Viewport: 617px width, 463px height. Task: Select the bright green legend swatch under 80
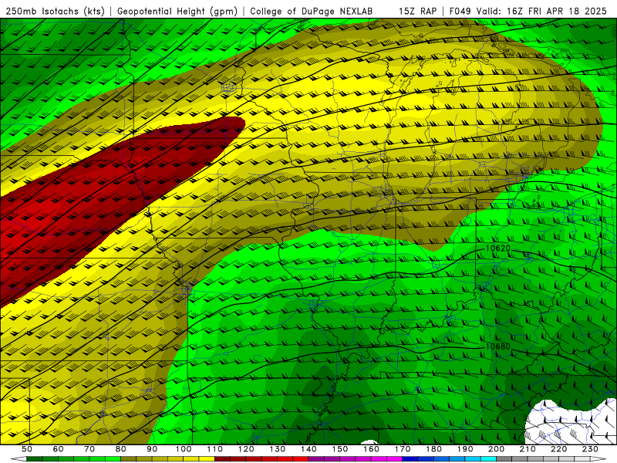[113, 459]
